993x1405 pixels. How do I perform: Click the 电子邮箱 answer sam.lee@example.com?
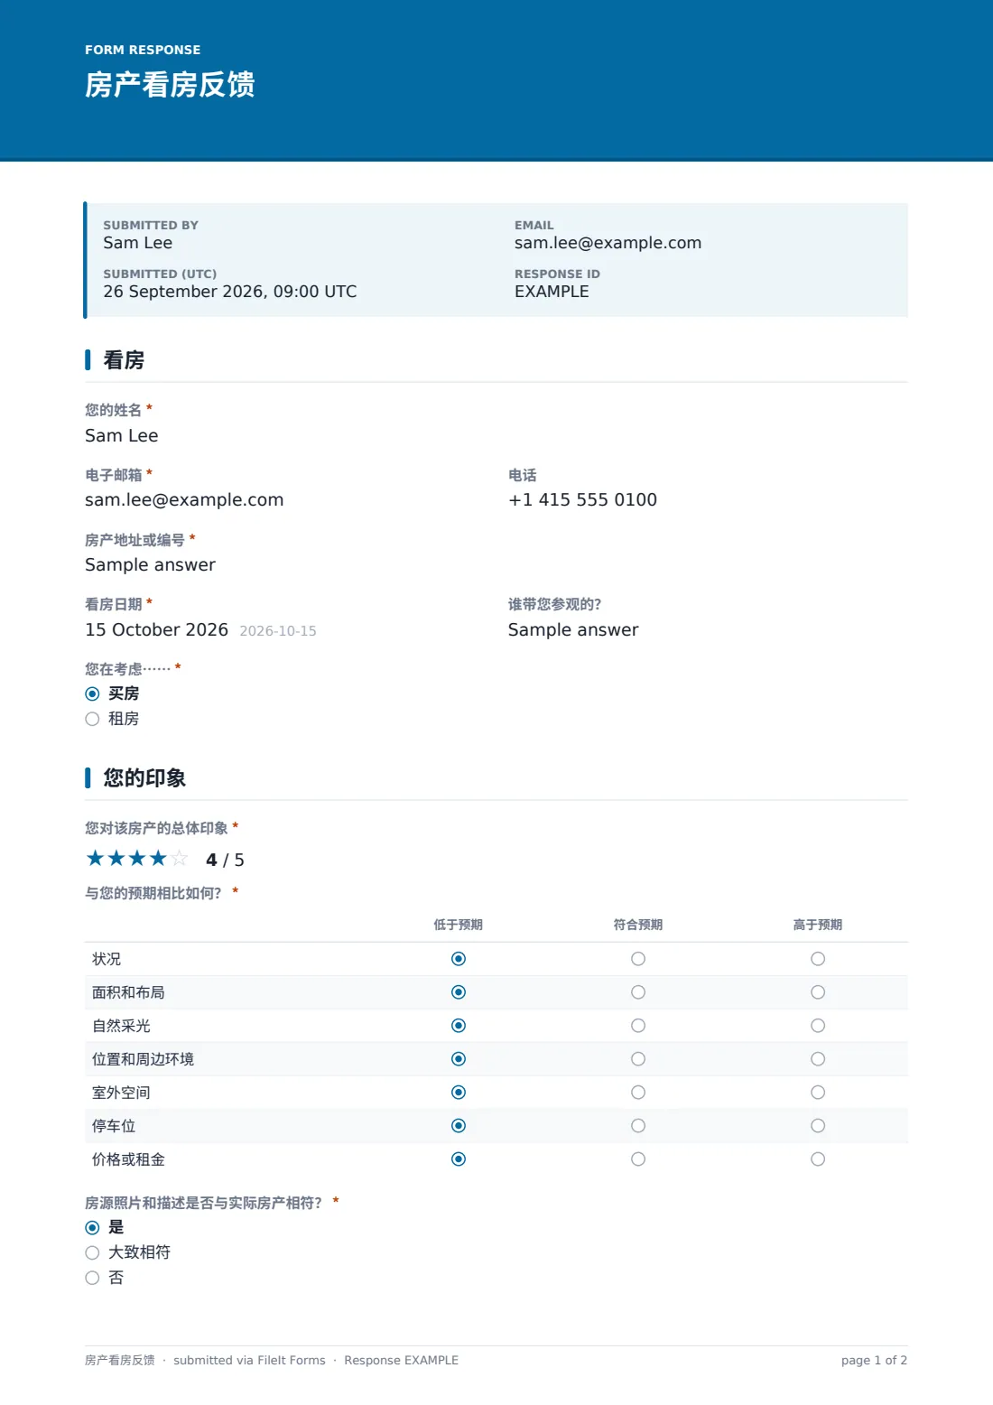pyautogui.click(x=184, y=500)
